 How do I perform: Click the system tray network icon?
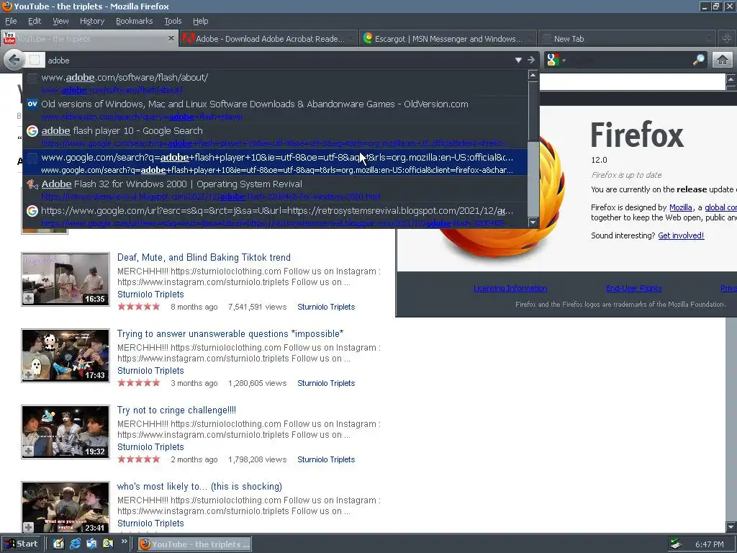pyautogui.click(x=676, y=544)
